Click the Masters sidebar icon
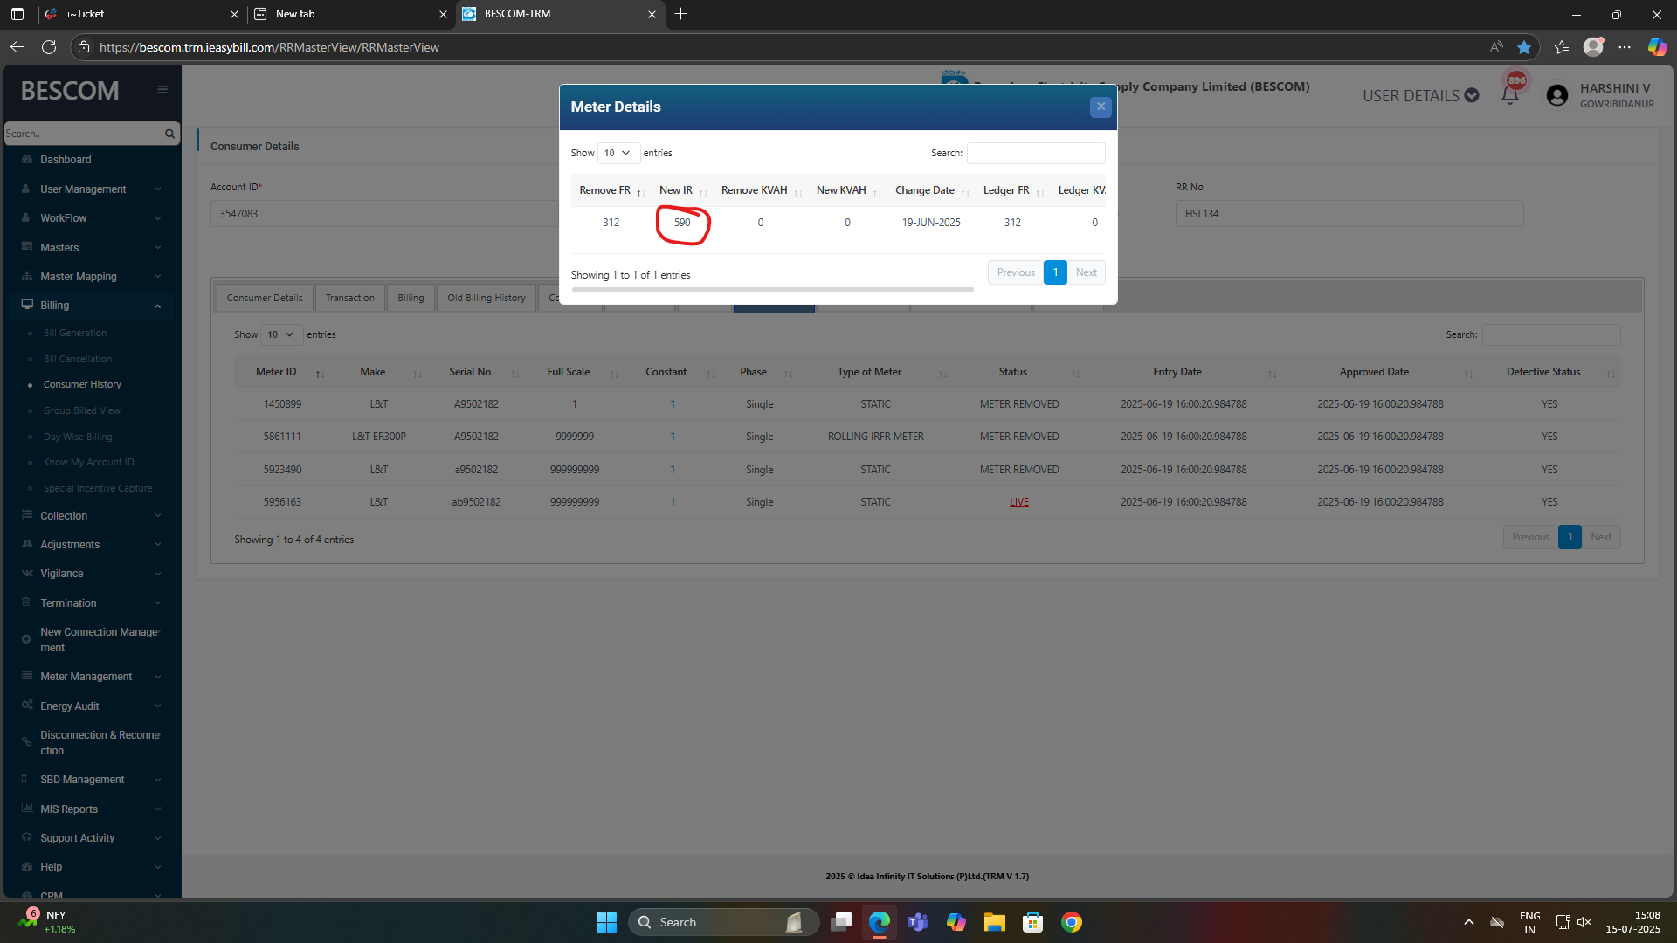This screenshot has height=943, width=1677. pyautogui.click(x=26, y=247)
